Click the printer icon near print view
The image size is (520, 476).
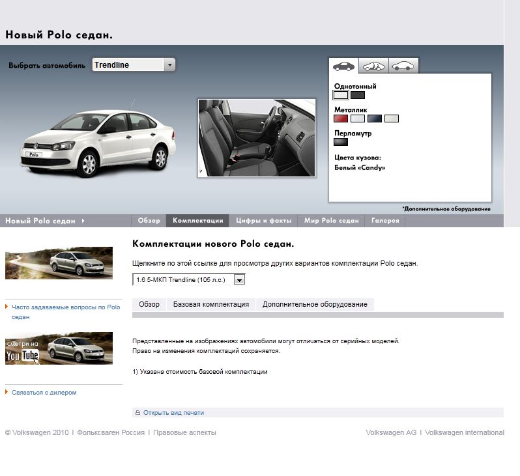(137, 413)
